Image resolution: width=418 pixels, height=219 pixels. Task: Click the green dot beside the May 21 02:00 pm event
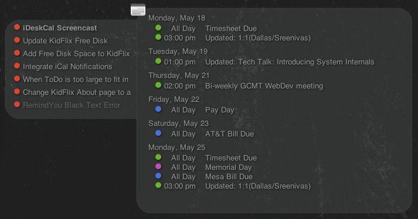158,85
